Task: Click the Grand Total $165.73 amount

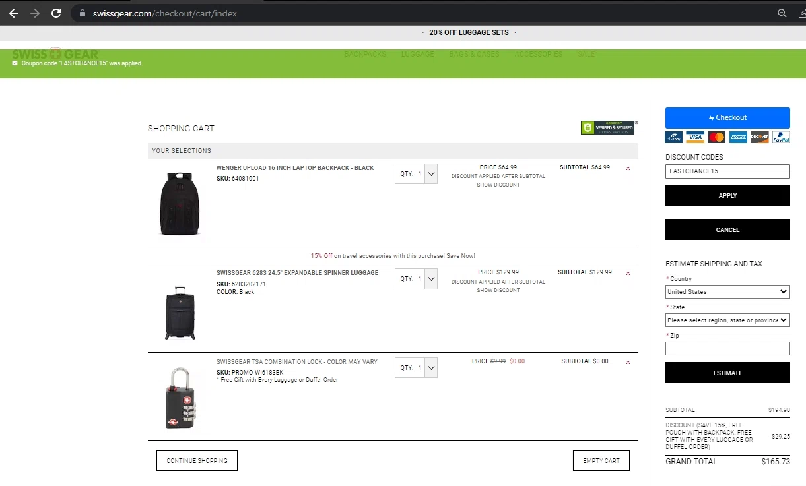Action: point(776,462)
